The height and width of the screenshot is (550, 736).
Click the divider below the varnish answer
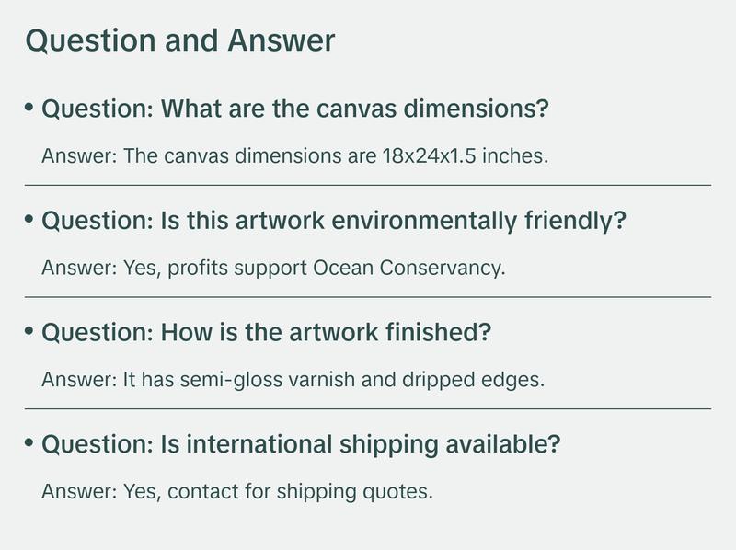(368, 407)
